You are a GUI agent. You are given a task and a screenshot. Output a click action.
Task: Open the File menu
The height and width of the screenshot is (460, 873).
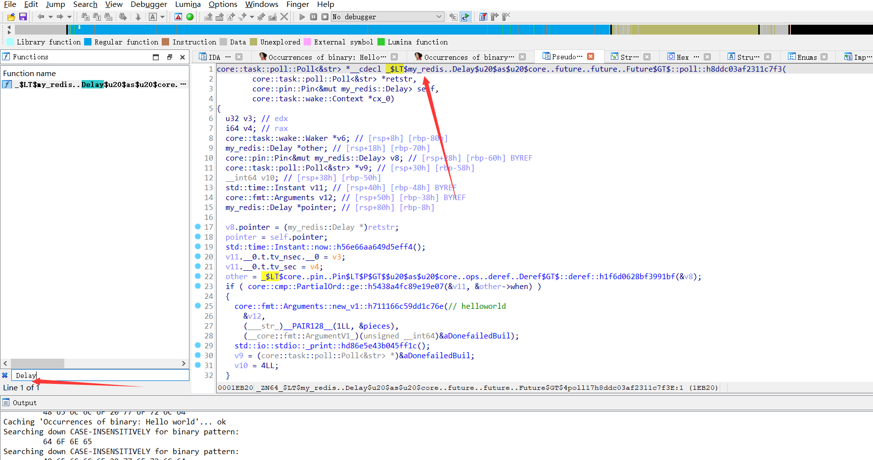[x=10, y=4]
